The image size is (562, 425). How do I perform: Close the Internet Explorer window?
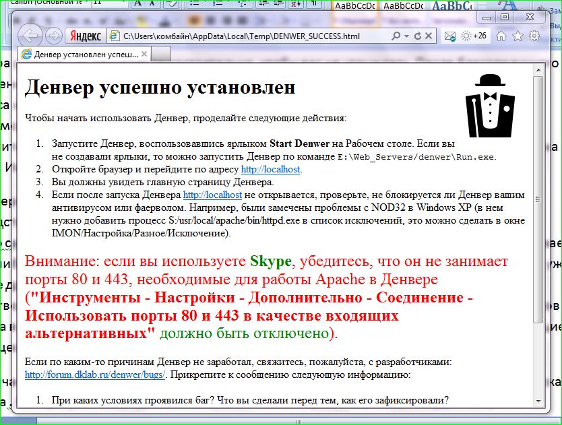(530, 18)
